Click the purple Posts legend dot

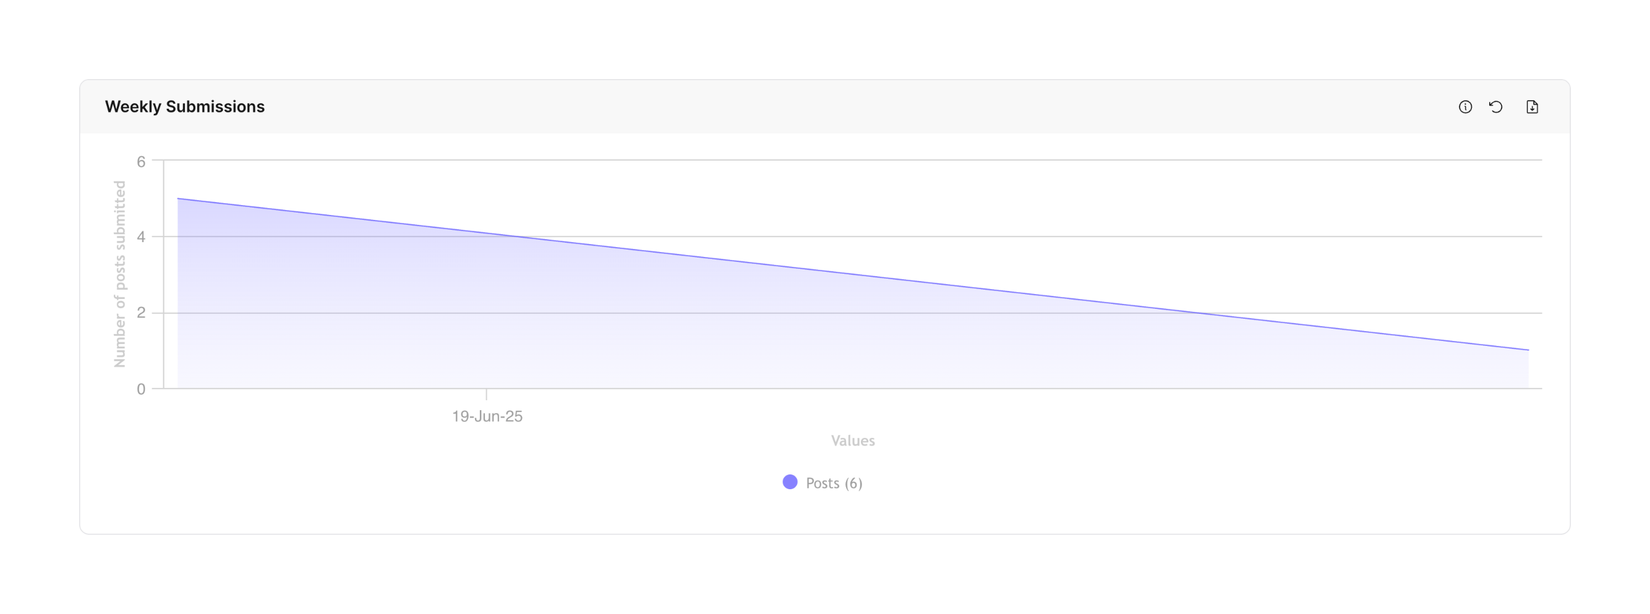(x=790, y=482)
